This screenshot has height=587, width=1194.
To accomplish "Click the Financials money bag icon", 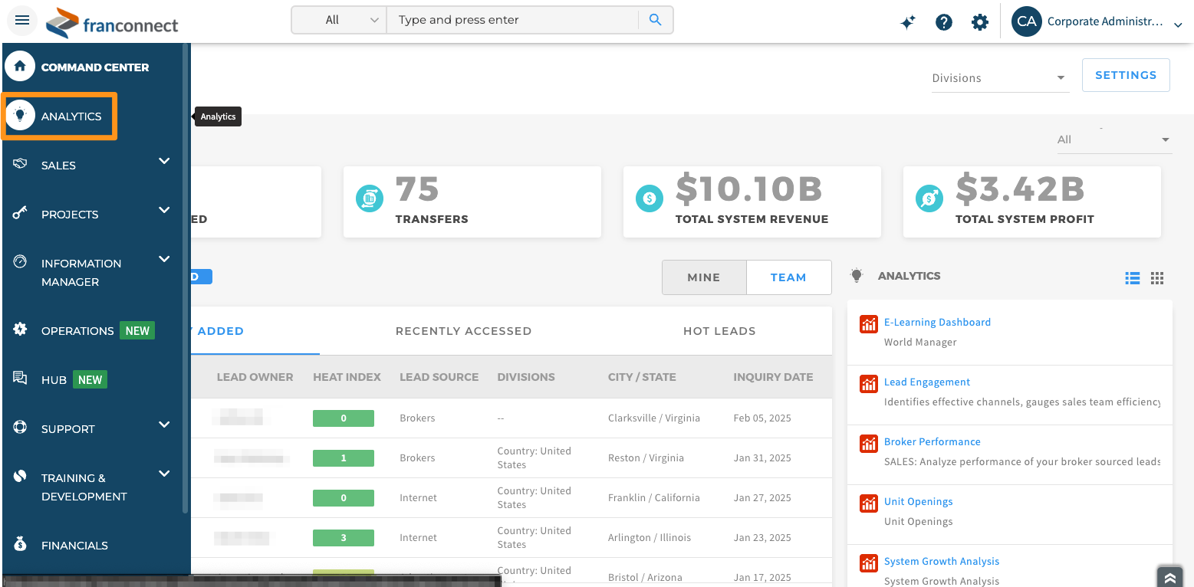I will (20, 544).
